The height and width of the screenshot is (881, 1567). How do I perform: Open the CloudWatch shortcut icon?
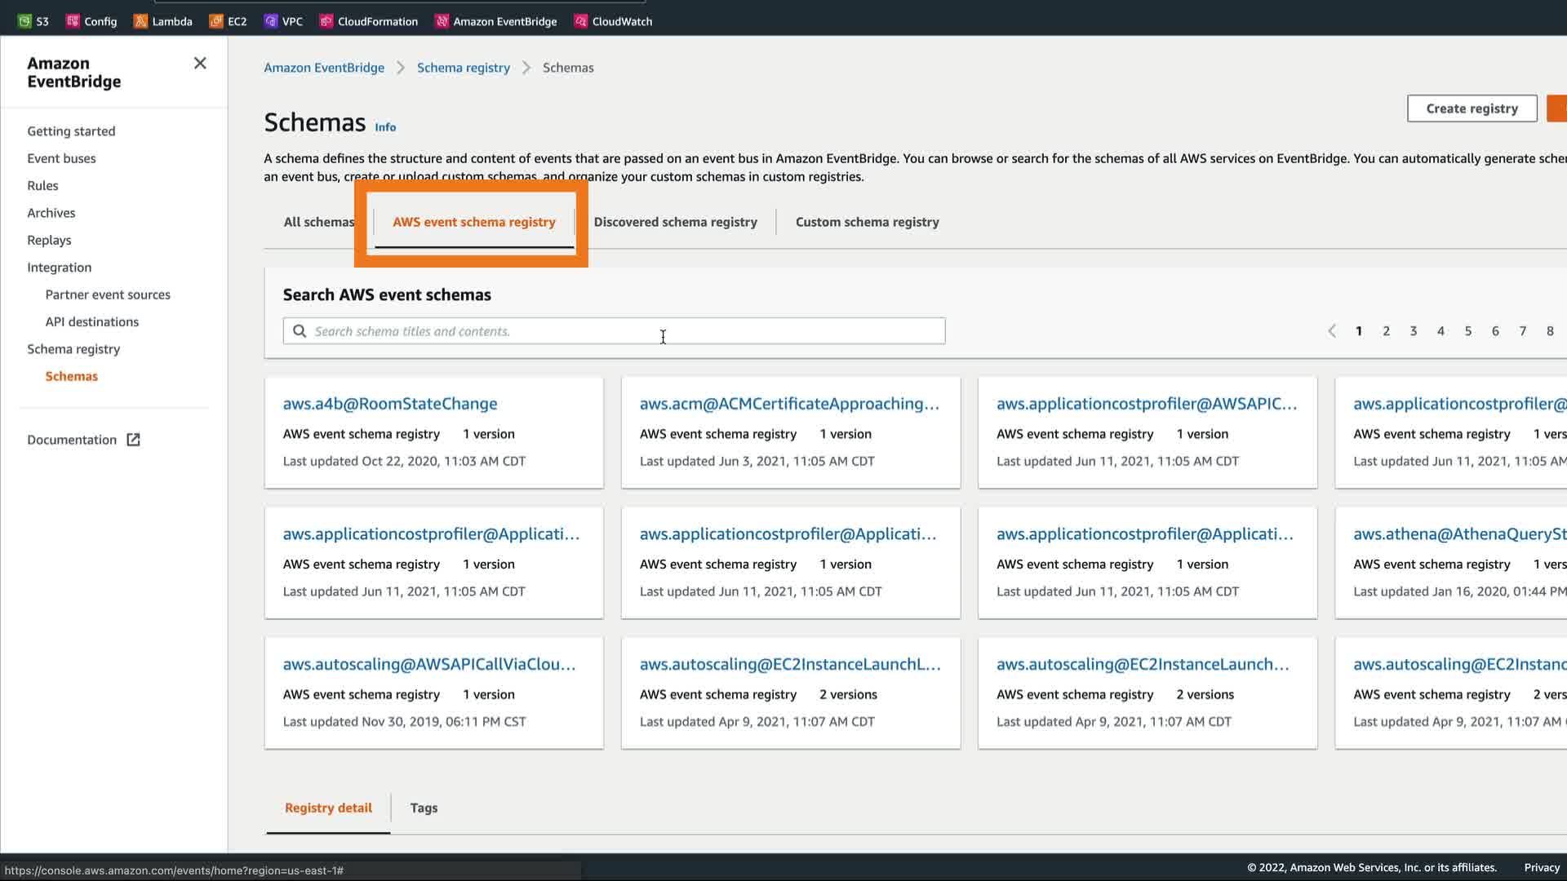point(580,21)
